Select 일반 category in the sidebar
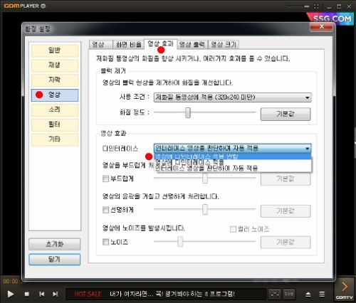 [55, 51]
